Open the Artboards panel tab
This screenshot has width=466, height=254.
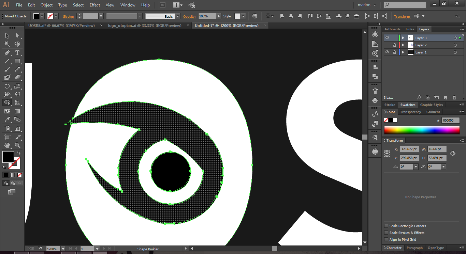tap(392, 29)
